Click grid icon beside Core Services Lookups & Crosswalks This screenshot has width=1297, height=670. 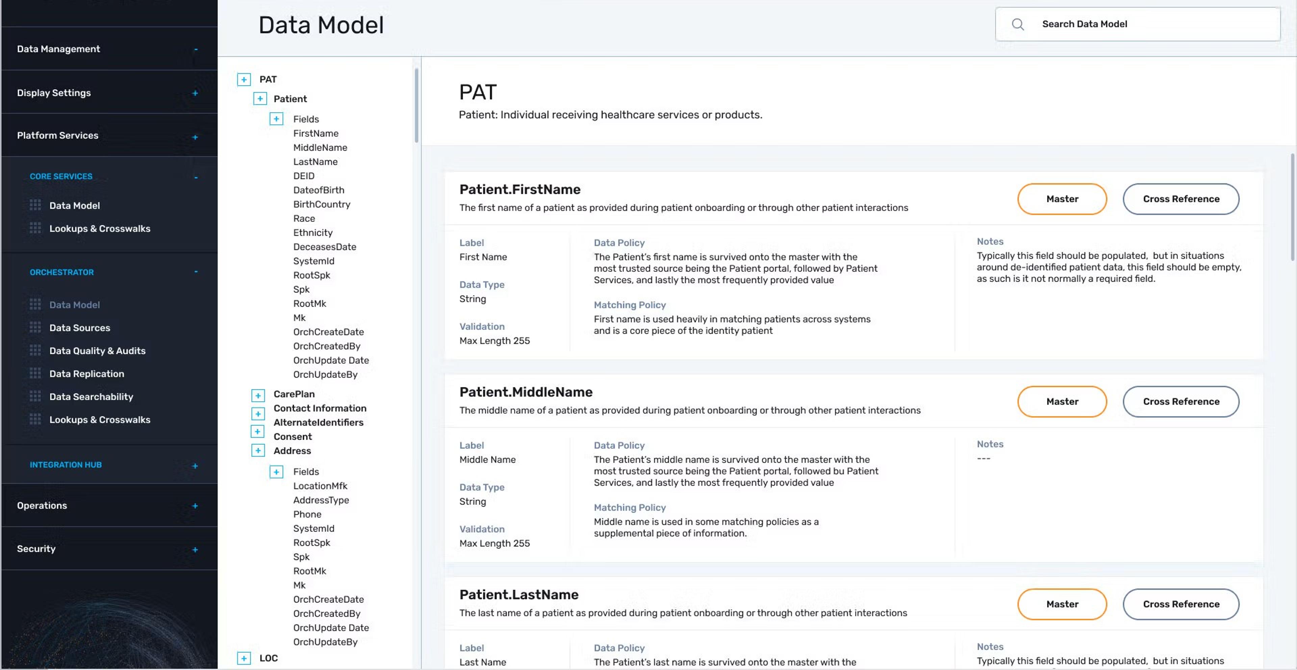[35, 229]
